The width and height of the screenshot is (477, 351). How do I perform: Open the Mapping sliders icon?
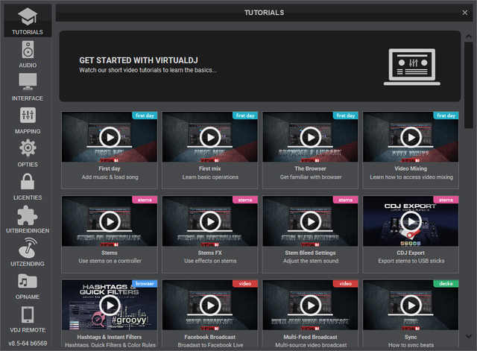pos(28,116)
